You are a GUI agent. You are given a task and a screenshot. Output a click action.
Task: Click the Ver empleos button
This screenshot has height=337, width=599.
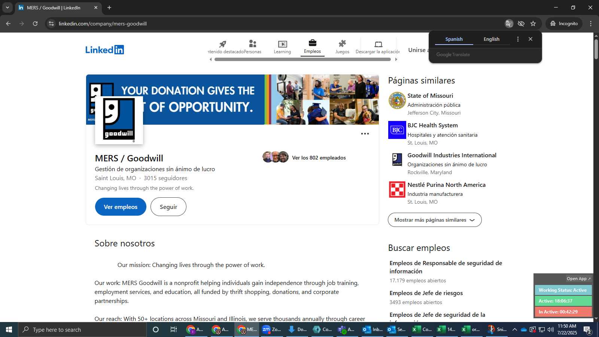click(x=121, y=207)
